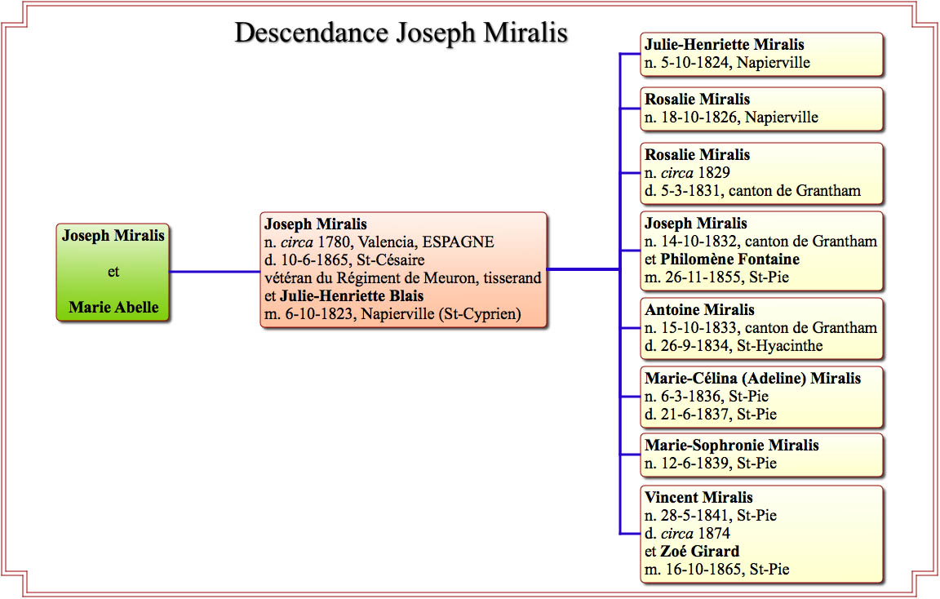
Task: Click the 'Julie-Henriette Blais' spouse name
Action: click(352, 295)
